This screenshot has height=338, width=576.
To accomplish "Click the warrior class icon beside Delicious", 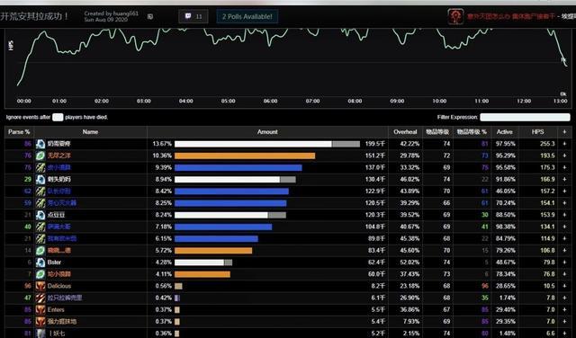I will (40, 286).
